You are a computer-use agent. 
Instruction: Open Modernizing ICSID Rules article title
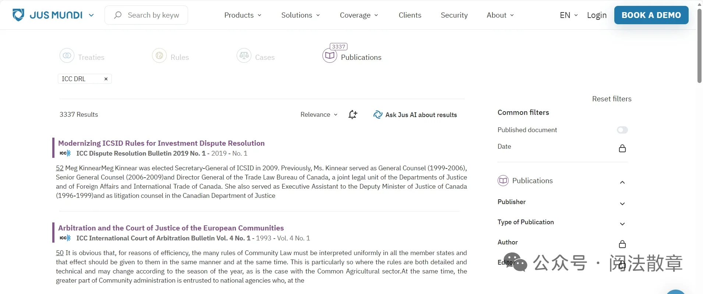click(x=161, y=143)
